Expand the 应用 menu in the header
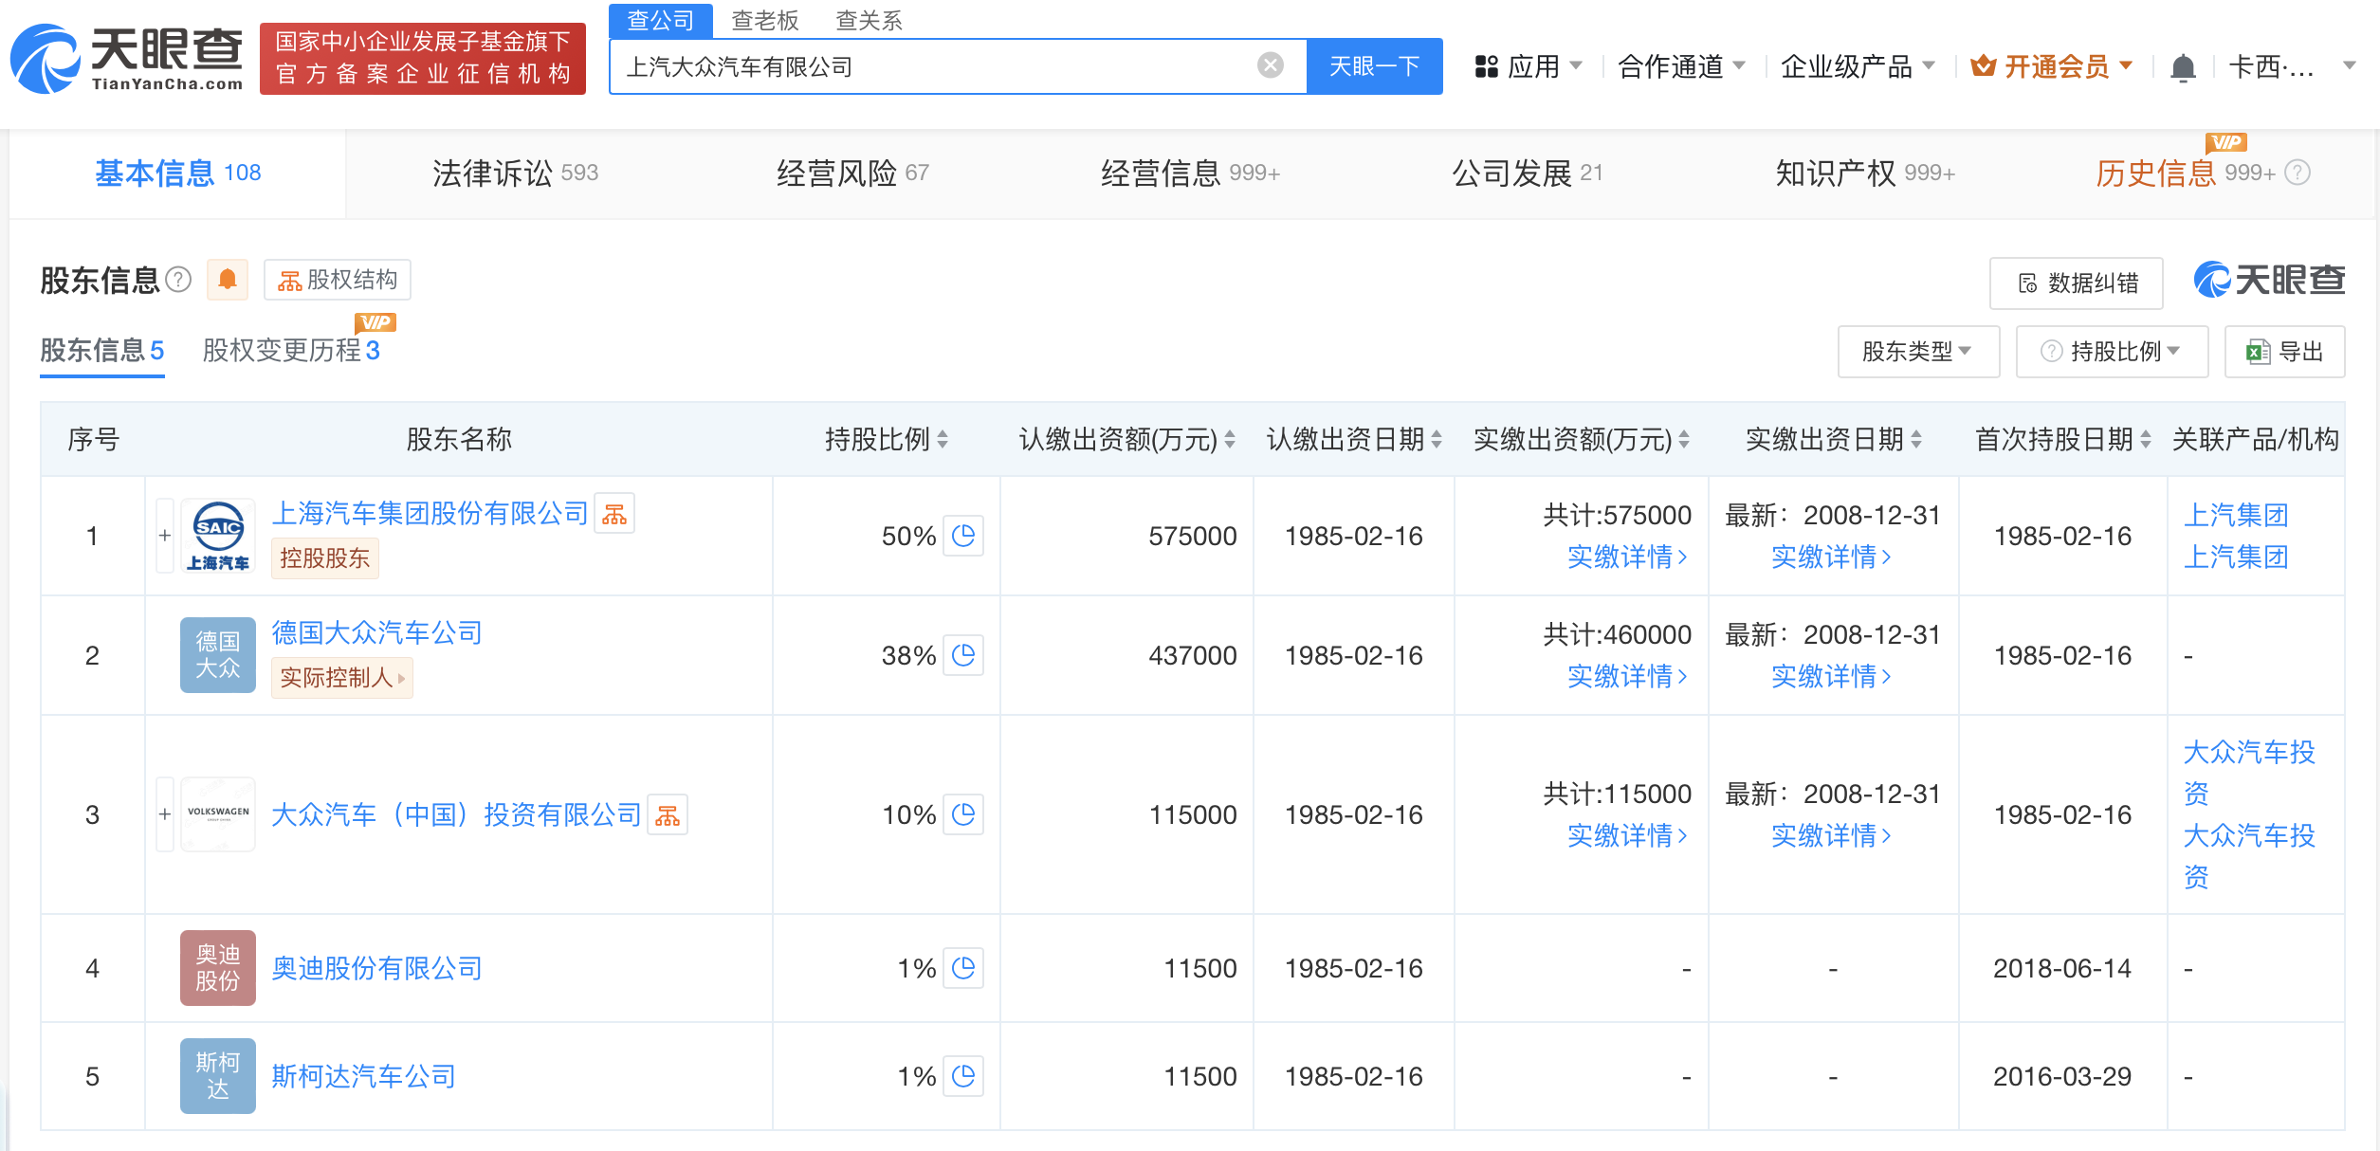2380x1151 pixels. 1529,66
